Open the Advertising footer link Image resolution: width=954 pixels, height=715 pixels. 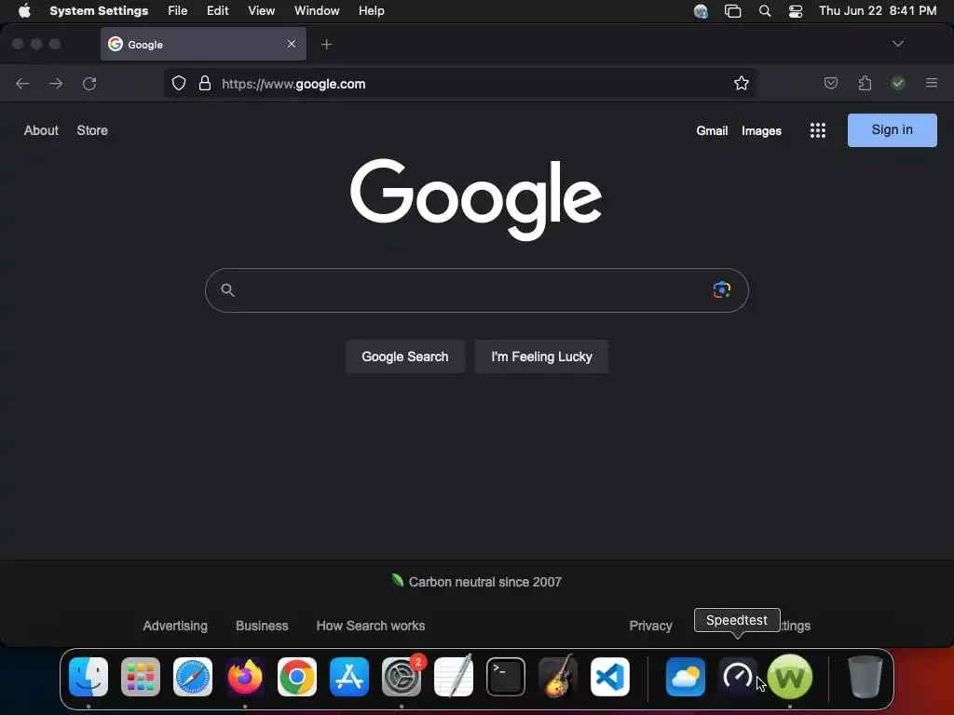(x=175, y=626)
